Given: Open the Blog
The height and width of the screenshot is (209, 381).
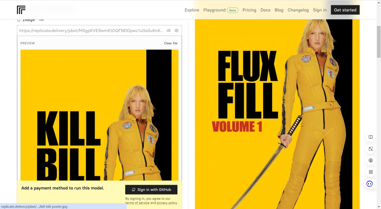Looking at the screenshot, I should [279, 10].
